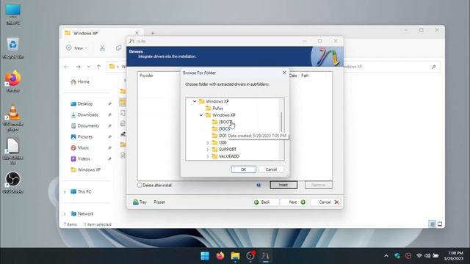Go forward with File Explorer's forward arrow

coord(79,67)
